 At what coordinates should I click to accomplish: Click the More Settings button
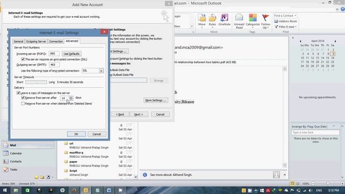point(156,100)
